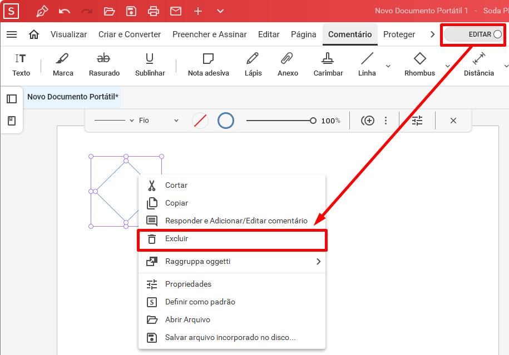Open the Visualizar tab
This screenshot has width=509, height=355.
pos(68,34)
